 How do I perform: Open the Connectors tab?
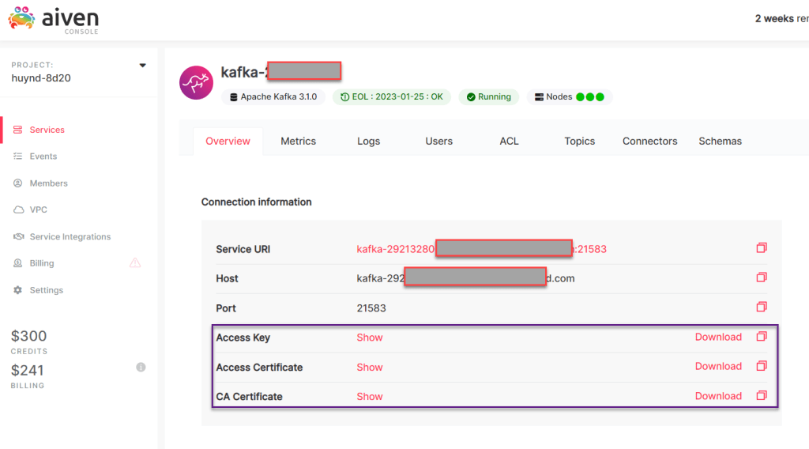(649, 141)
